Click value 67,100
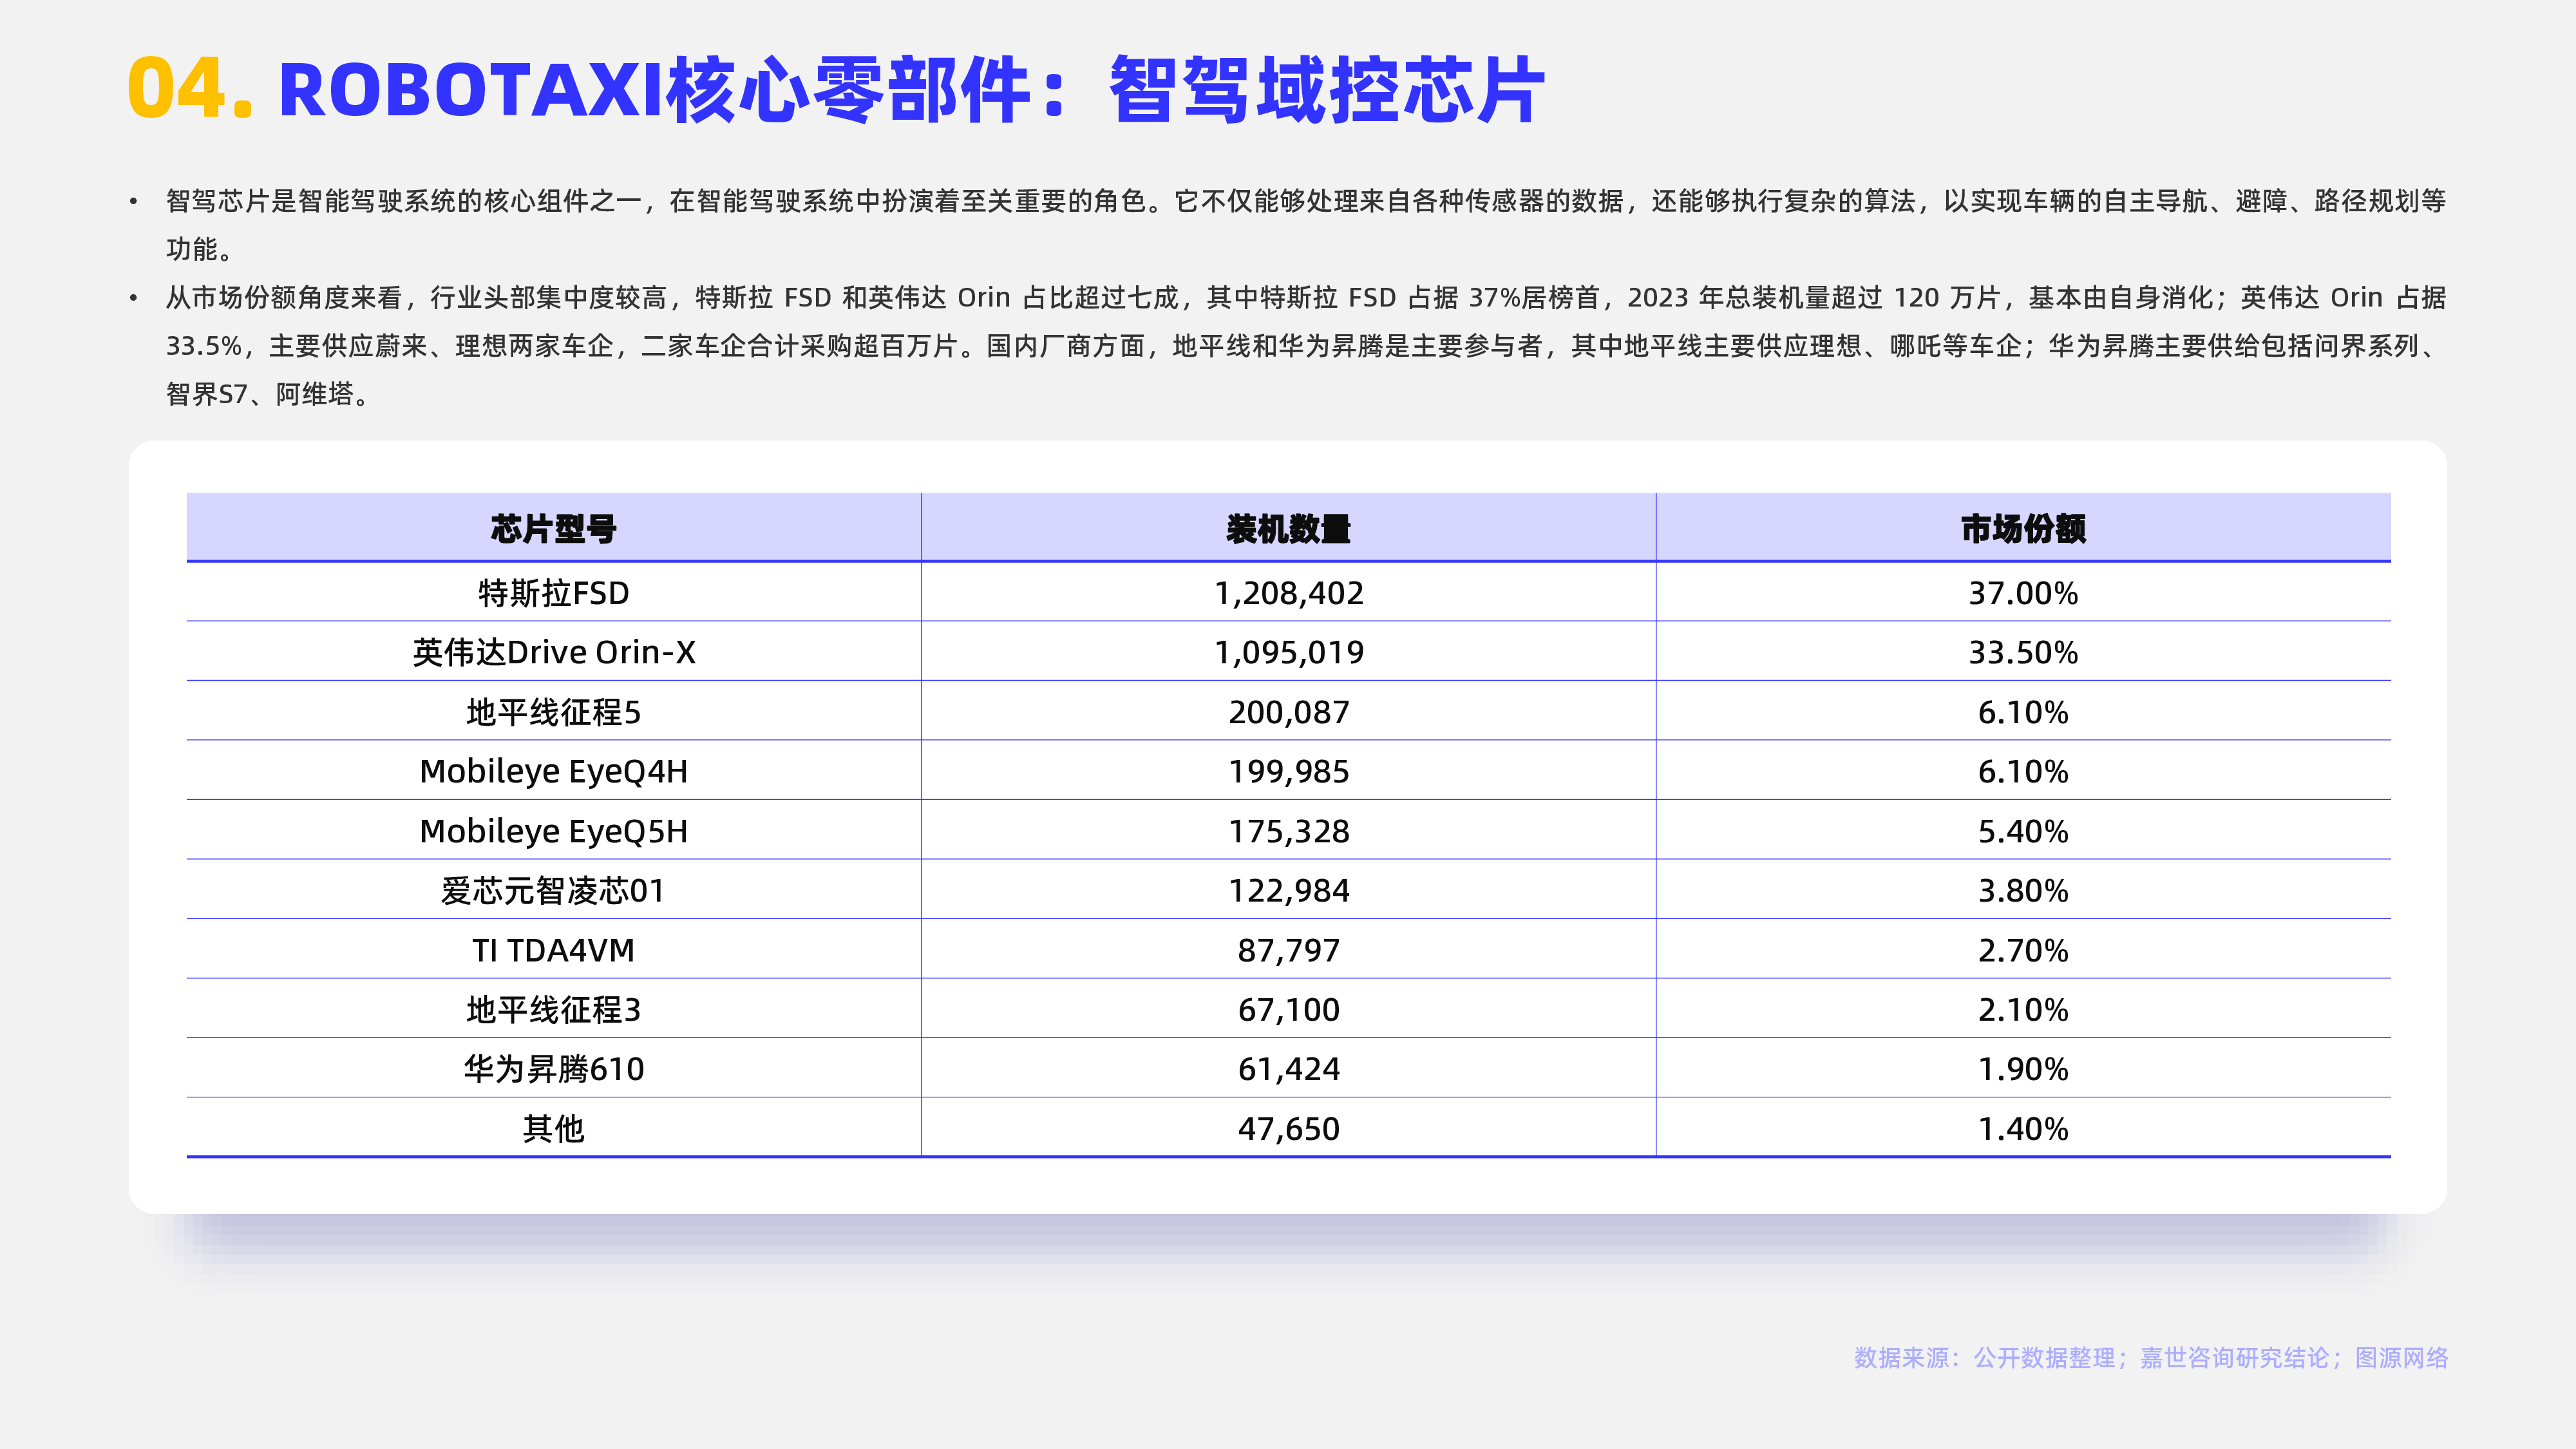2576x1449 pixels. click(x=1288, y=1009)
